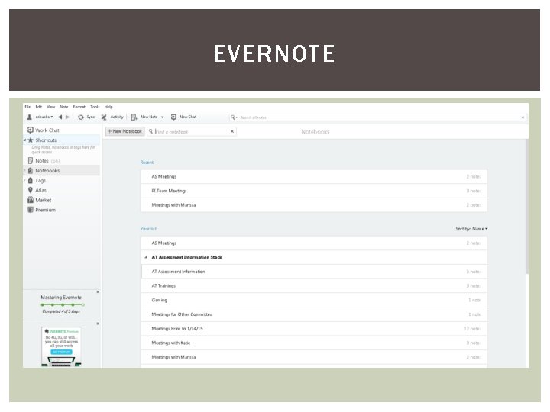Click the Go Premium ad button
Image resolution: width=550 pixels, height=412 pixels.
tap(61, 352)
